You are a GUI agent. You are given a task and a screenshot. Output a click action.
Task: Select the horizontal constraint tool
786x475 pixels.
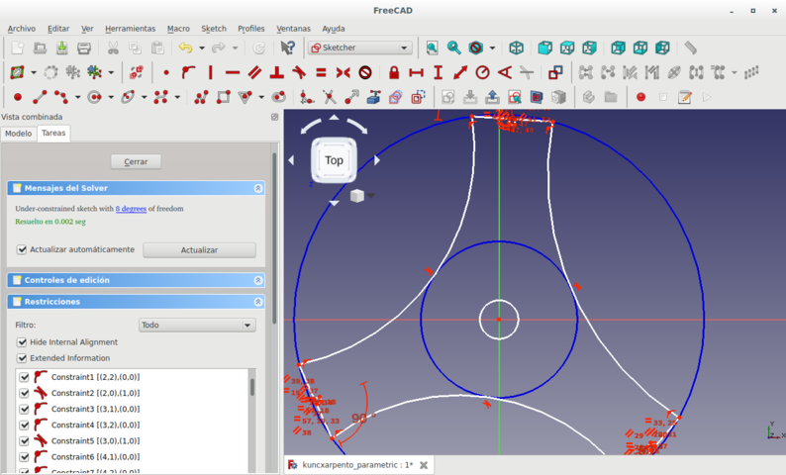[x=232, y=72]
